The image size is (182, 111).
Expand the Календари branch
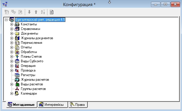pos(12,93)
